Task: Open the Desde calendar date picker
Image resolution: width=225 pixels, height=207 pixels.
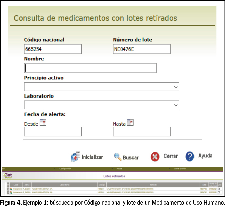Action: [x=43, y=123]
